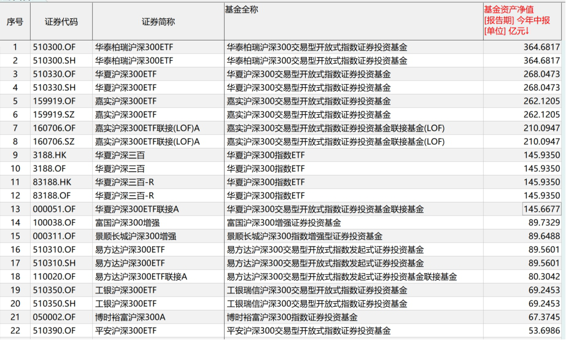Click row number 1 in 序号 column

click(15, 47)
